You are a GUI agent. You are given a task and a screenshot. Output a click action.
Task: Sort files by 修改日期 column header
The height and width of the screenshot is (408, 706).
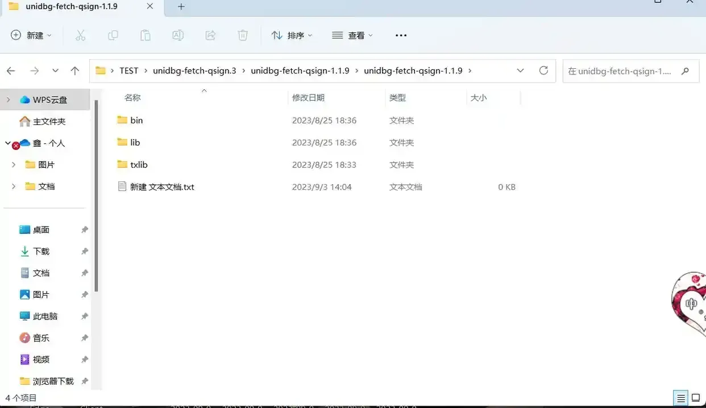click(x=308, y=98)
